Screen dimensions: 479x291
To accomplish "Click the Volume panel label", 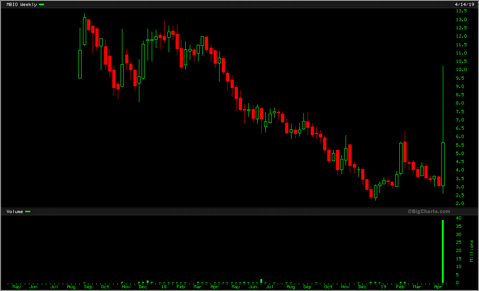I will [15, 211].
